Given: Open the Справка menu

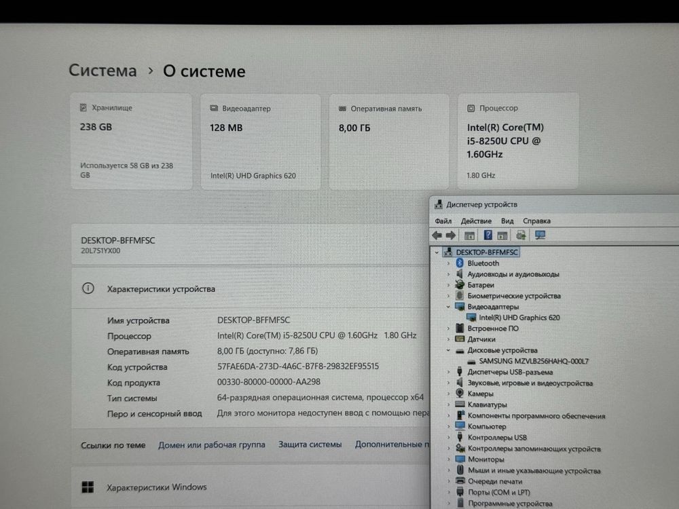Looking at the screenshot, I should [536, 221].
